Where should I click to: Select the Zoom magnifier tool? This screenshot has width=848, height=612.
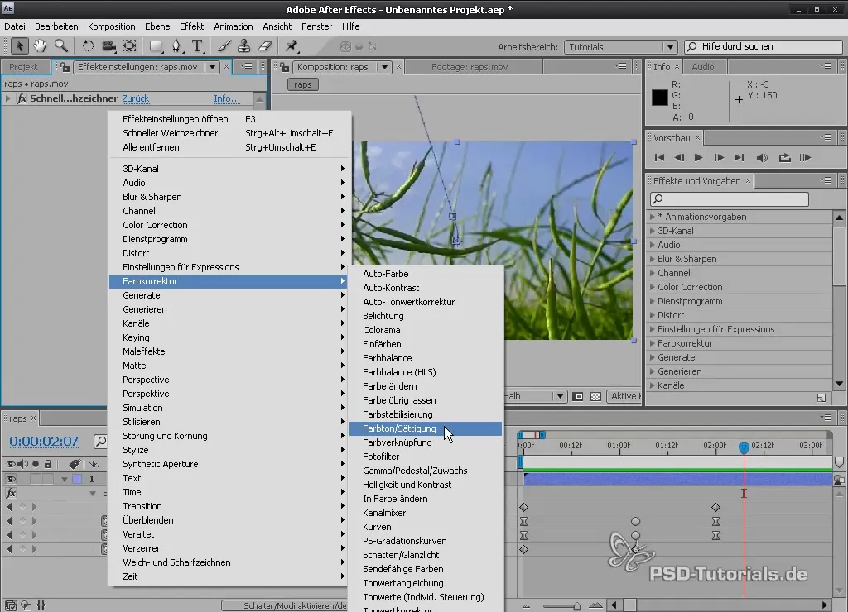(x=60, y=46)
